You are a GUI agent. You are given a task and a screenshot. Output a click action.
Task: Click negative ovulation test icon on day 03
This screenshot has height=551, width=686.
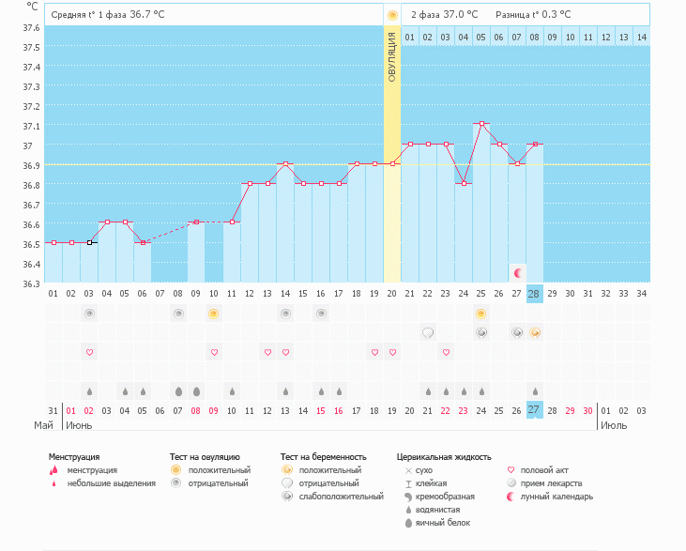(89, 314)
